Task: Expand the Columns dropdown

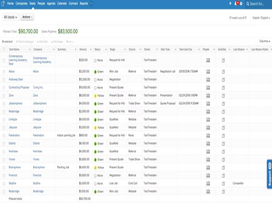Action: [265, 41]
